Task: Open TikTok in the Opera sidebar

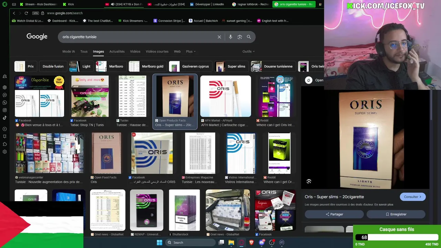Action: pos(5,118)
